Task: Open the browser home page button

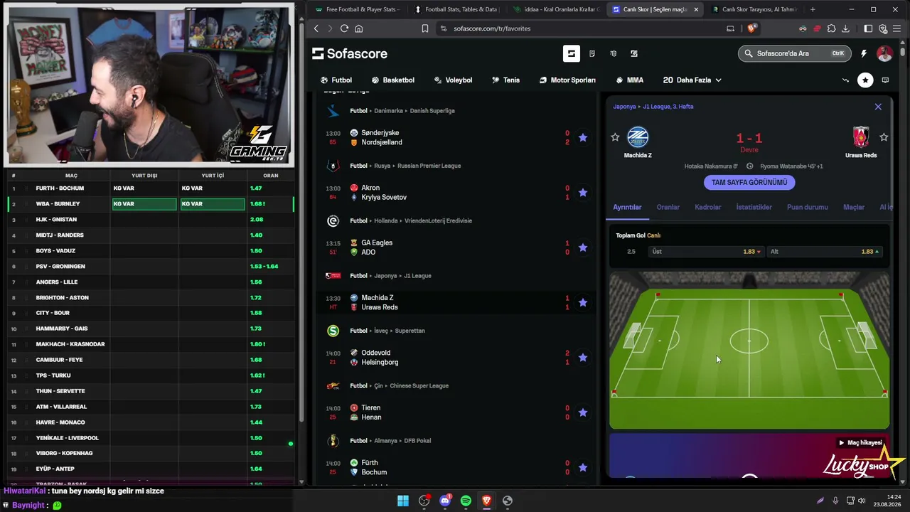Action: point(359,28)
